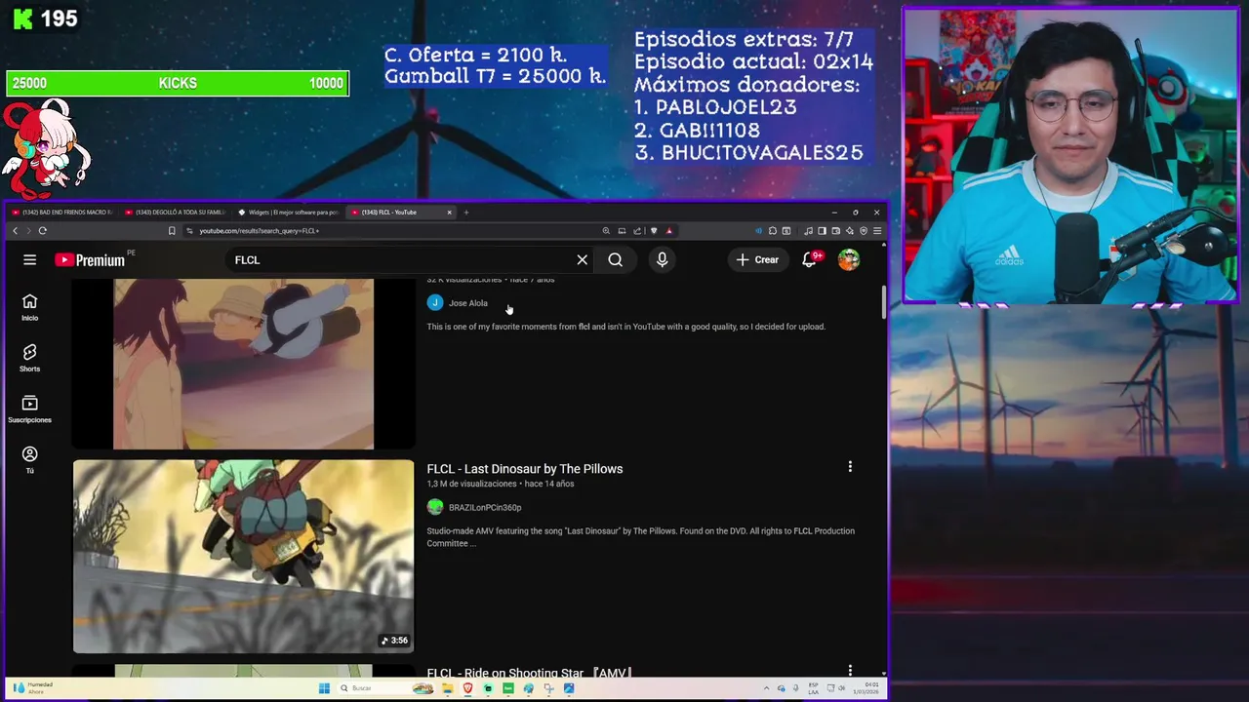Click '1,3 M de visualizaciones' text

pos(471,484)
